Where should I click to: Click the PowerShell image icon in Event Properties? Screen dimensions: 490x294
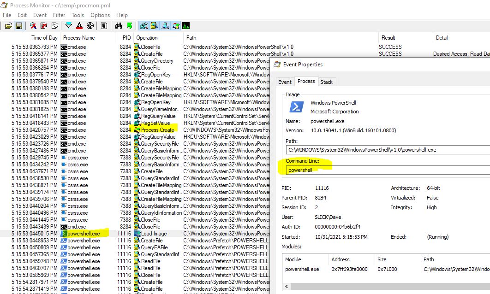click(296, 107)
